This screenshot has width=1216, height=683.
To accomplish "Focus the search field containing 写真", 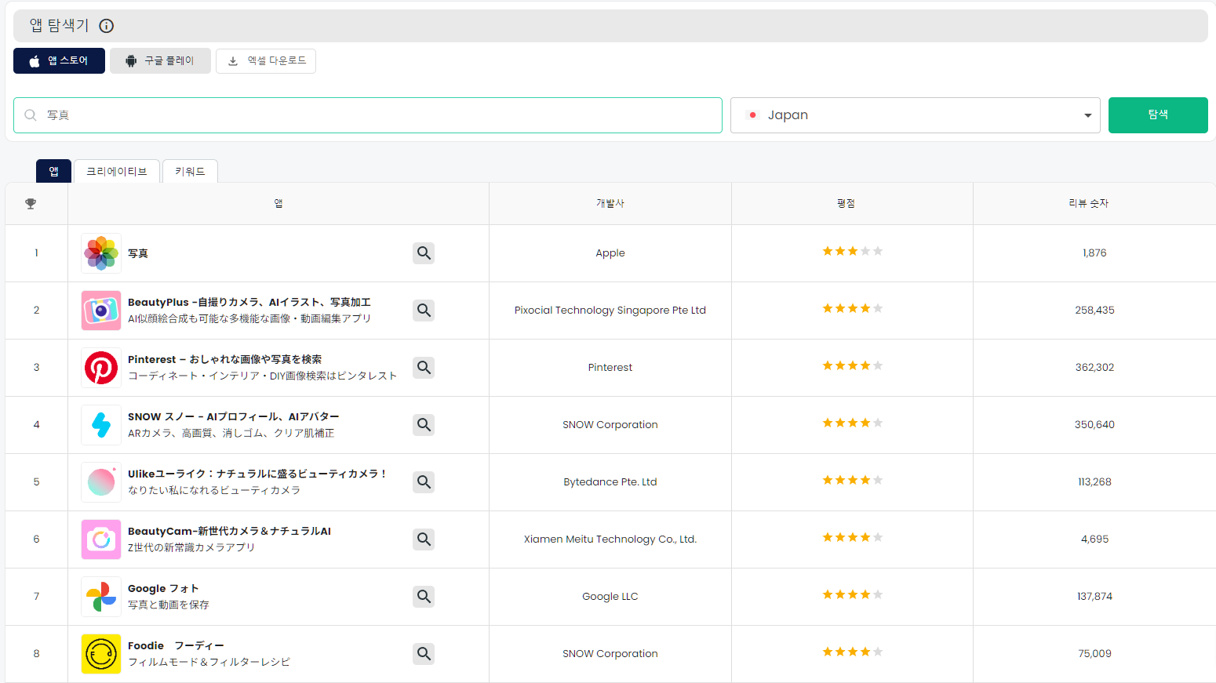I will pyautogui.click(x=368, y=115).
